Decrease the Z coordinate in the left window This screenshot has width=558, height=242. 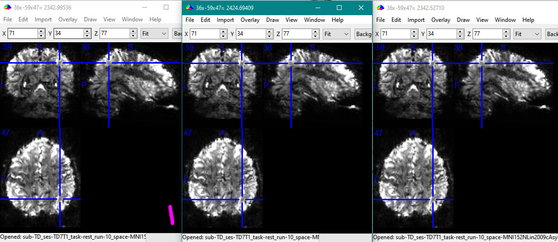point(133,36)
